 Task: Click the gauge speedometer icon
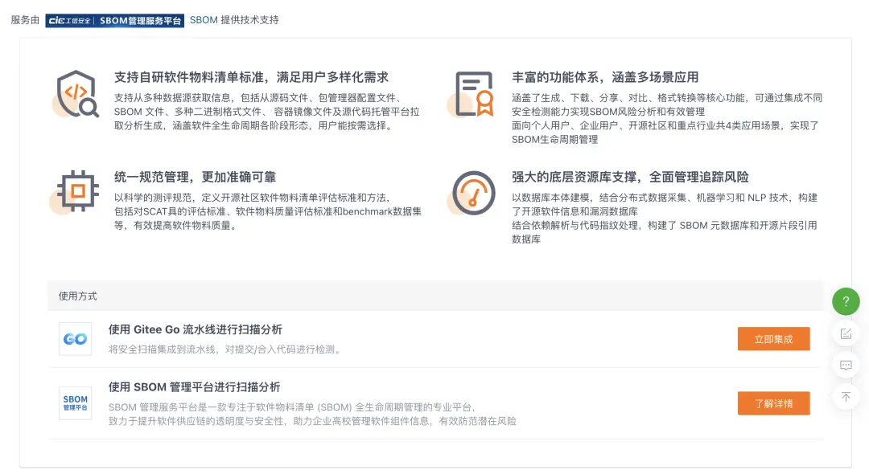[x=472, y=193]
